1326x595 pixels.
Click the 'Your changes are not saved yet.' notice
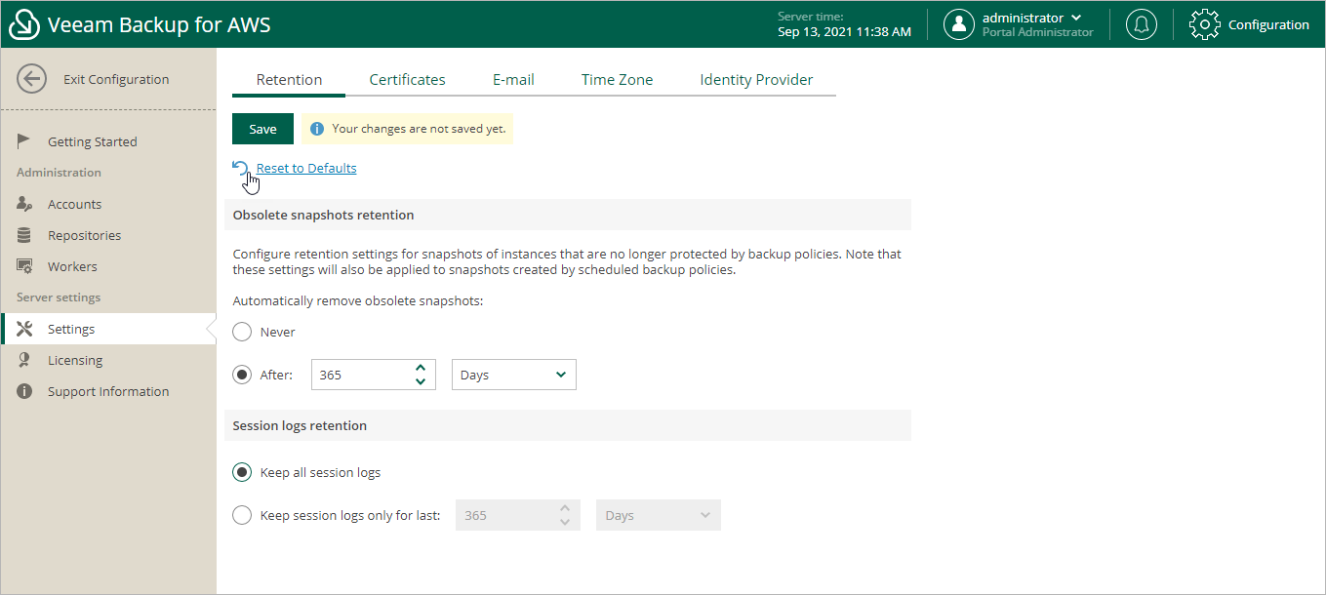pyautogui.click(x=408, y=129)
